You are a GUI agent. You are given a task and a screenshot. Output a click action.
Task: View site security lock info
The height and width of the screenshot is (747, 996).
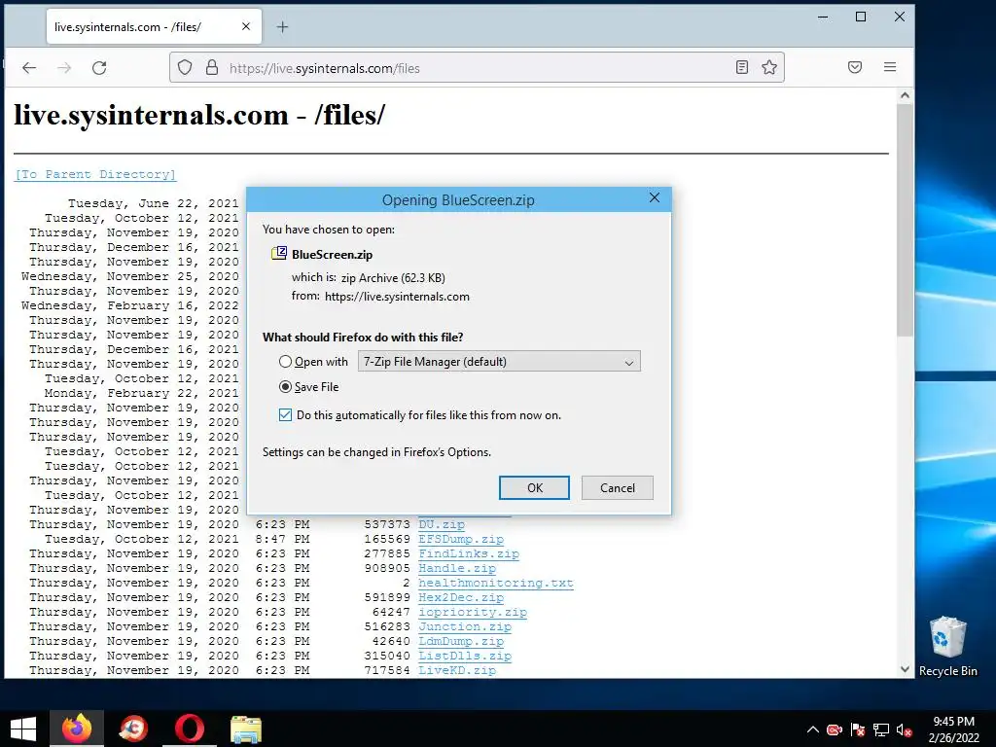coord(212,67)
